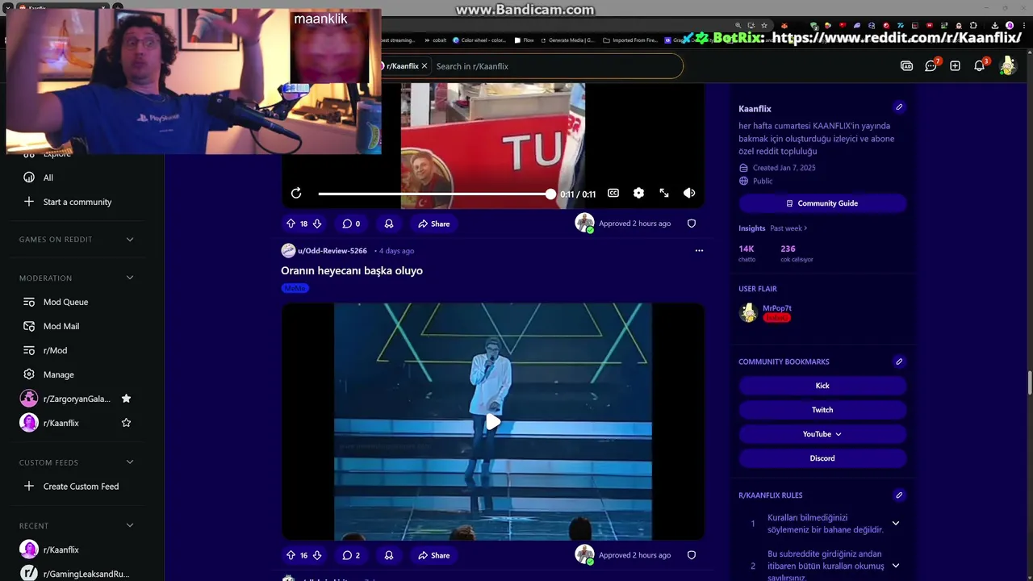
Task: Play the stage performance video
Action: 493,422
